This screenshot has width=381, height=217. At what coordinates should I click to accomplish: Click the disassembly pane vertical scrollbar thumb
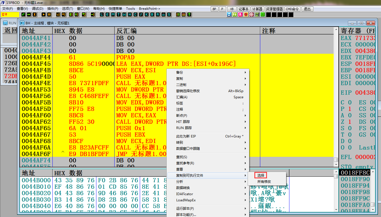[x=336, y=160]
